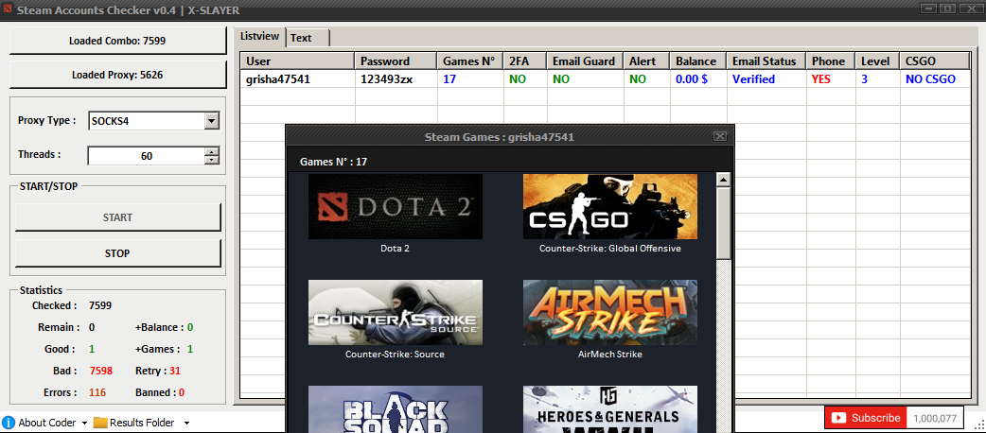Viewport: 986px width, 433px height.
Task: Click the Errors count 116 value
Action: coord(97,392)
